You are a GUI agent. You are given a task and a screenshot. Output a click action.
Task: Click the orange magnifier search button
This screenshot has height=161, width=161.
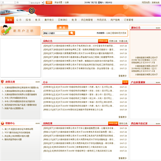72,33
